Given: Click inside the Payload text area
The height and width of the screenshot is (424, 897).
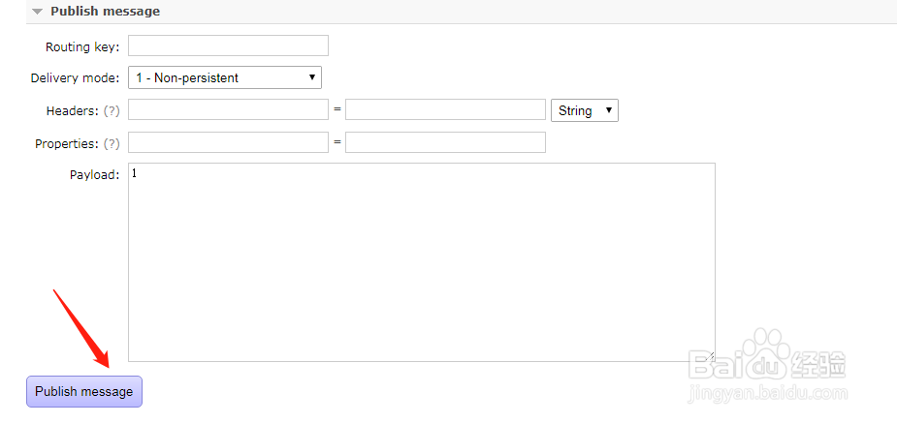Looking at the screenshot, I should click(x=421, y=261).
